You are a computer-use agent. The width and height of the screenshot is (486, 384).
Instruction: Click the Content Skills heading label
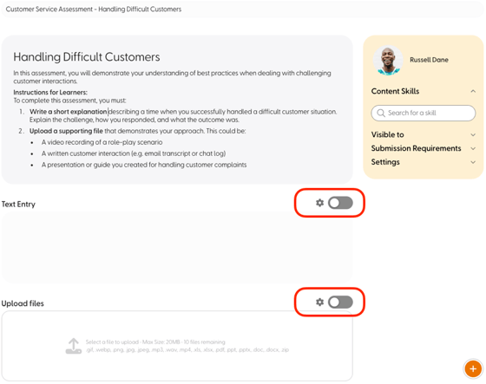click(x=395, y=91)
